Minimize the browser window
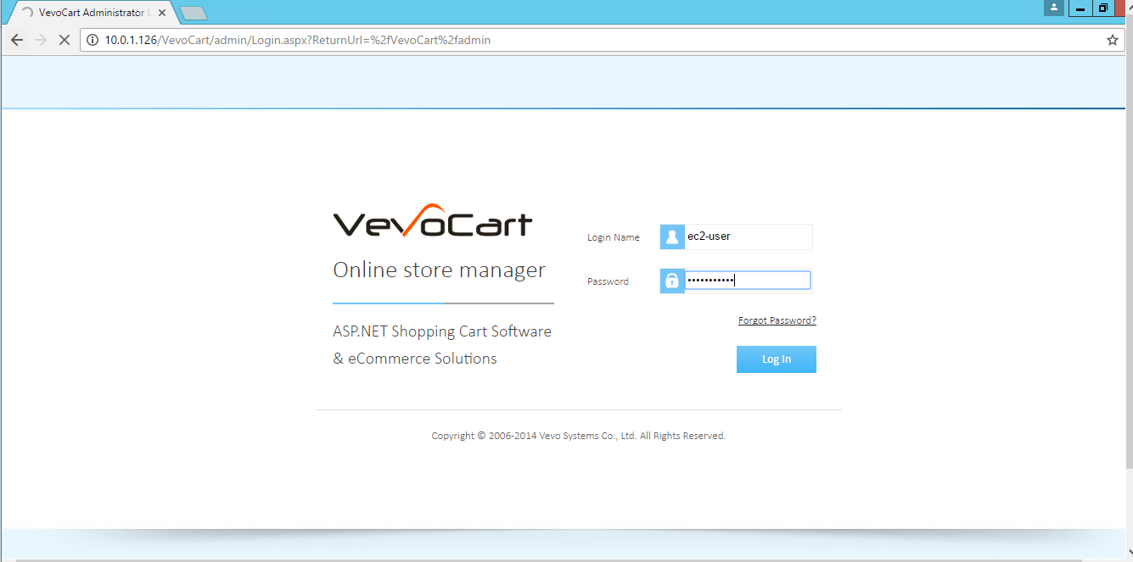The width and height of the screenshot is (1133, 562). (x=1080, y=8)
